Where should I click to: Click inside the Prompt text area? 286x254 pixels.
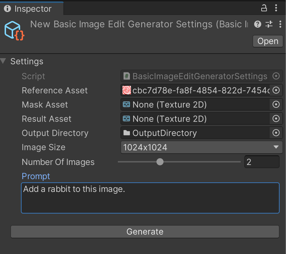(x=150, y=198)
